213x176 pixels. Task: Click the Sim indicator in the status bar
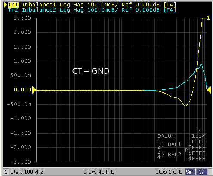(x=190, y=172)
